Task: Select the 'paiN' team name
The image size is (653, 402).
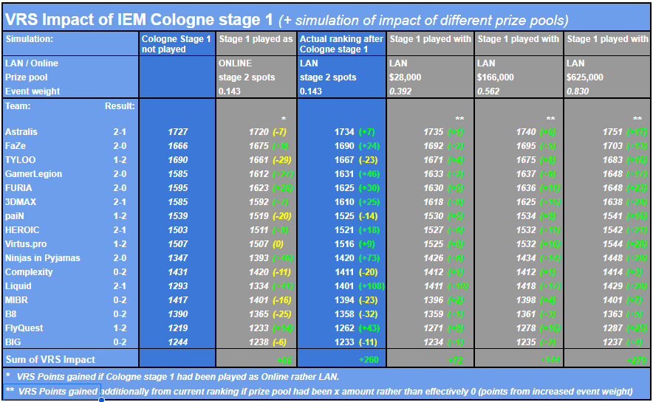Action: click(x=15, y=216)
